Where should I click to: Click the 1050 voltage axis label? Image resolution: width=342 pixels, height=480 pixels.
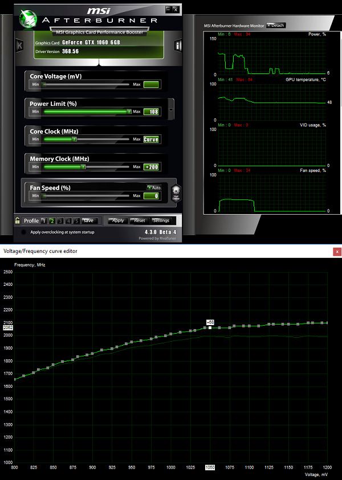click(x=210, y=467)
